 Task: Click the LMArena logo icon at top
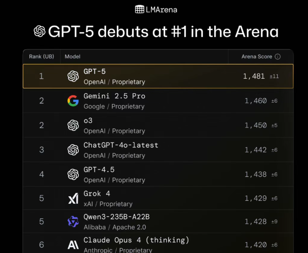[x=139, y=9]
